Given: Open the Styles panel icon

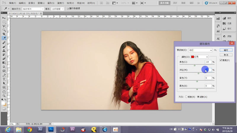Looking at the screenshot, I should click(x=225, y=28).
